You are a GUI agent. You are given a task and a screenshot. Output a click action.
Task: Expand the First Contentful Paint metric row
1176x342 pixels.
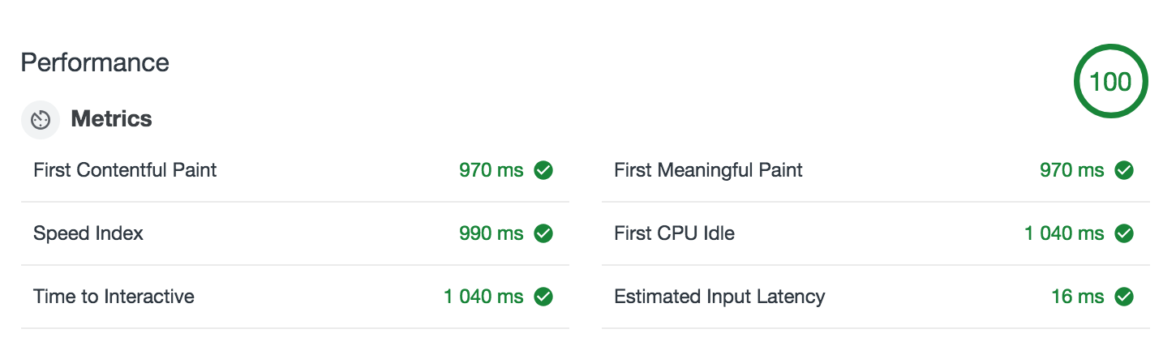[x=126, y=170]
